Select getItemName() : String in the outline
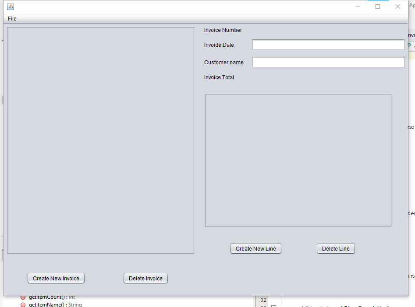Image resolution: width=415 pixels, height=307 pixels. click(x=53, y=305)
